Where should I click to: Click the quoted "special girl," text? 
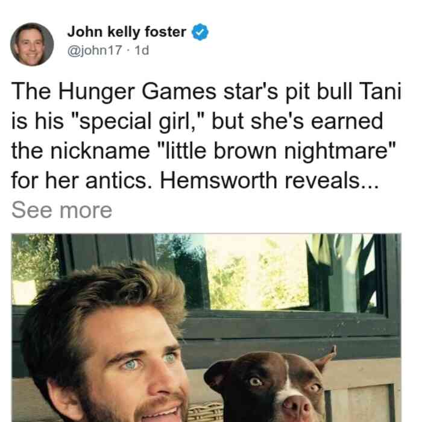point(138,122)
